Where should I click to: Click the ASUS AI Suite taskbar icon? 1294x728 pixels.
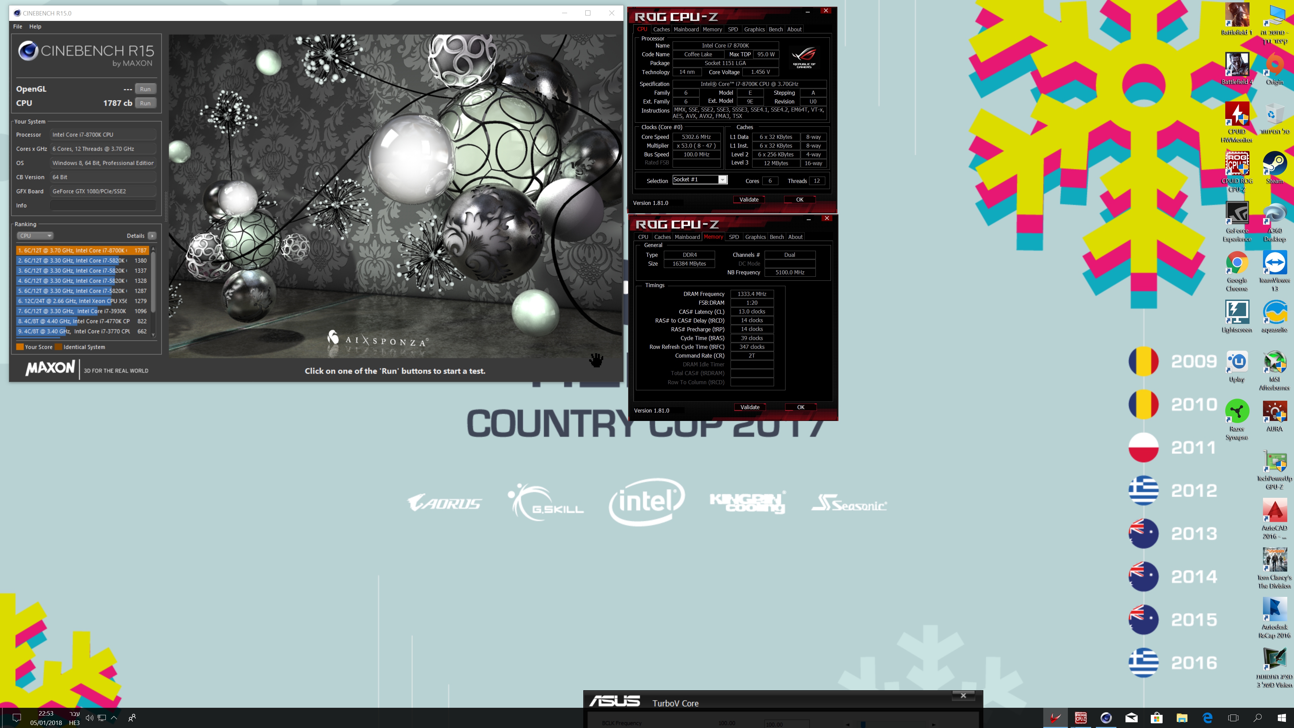click(x=1055, y=718)
